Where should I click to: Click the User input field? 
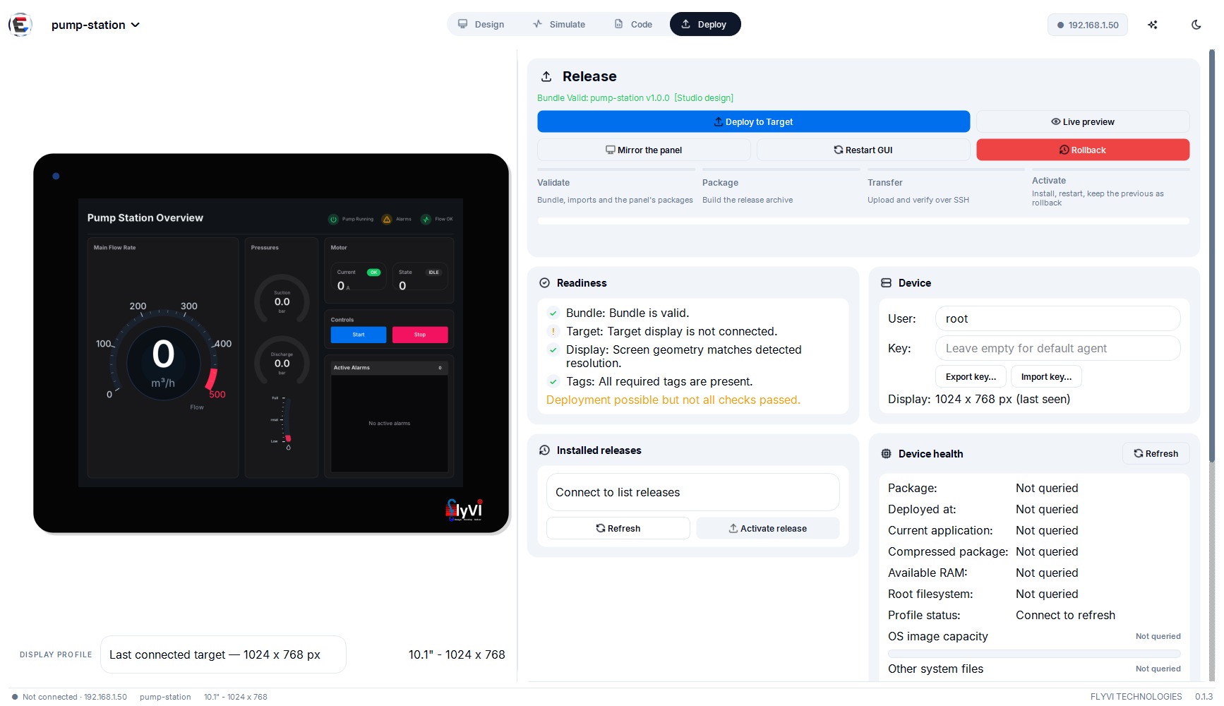(x=1057, y=318)
